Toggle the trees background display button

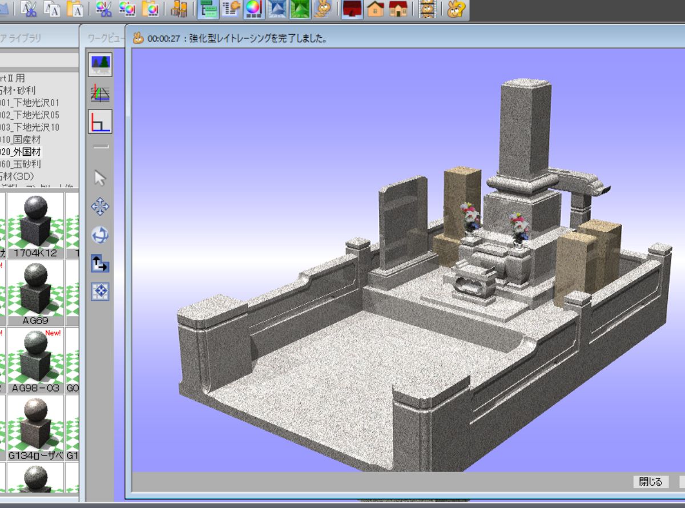pyautogui.click(x=100, y=64)
